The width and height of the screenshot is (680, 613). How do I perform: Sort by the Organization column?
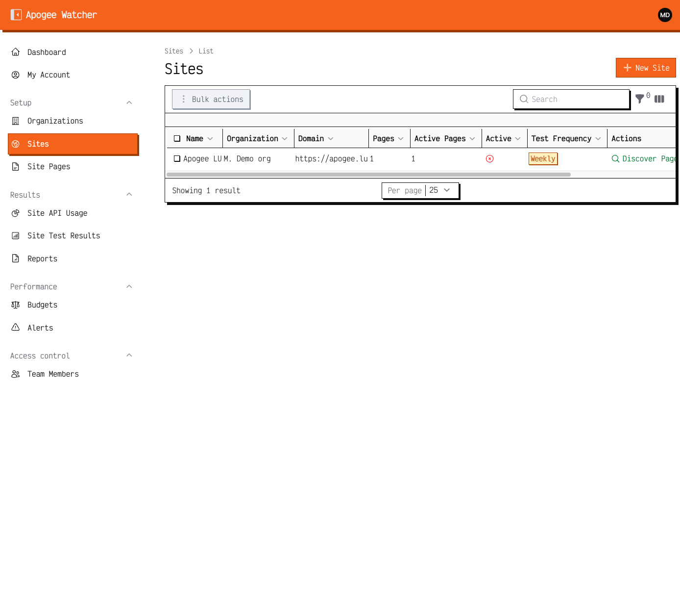pyautogui.click(x=257, y=139)
